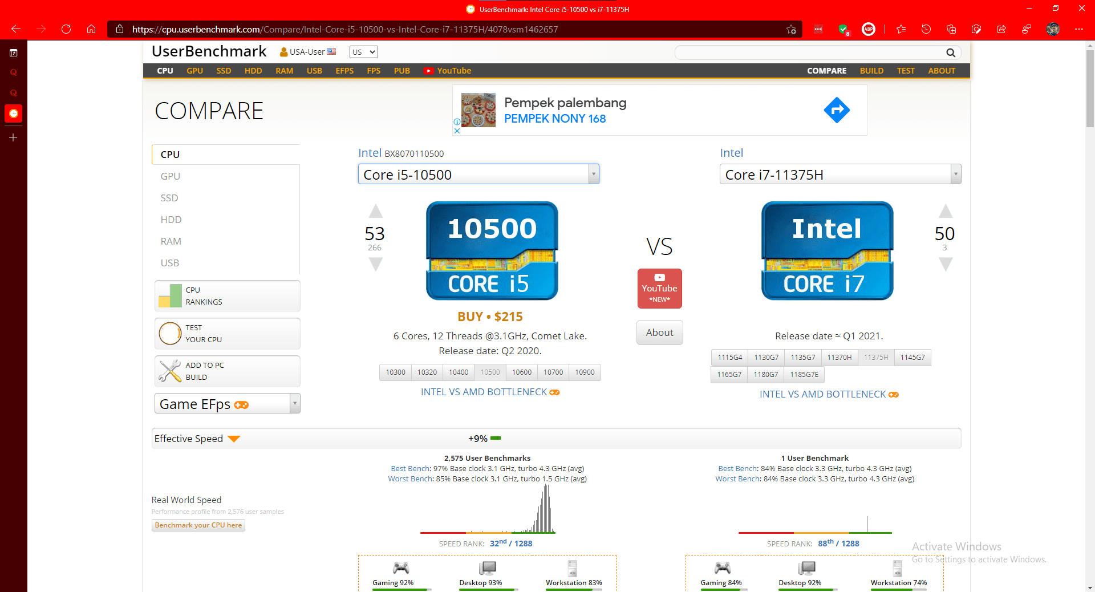The image size is (1095, 592).
Task: Select HDD in the left compare menu
Action: tap(171, 220)
